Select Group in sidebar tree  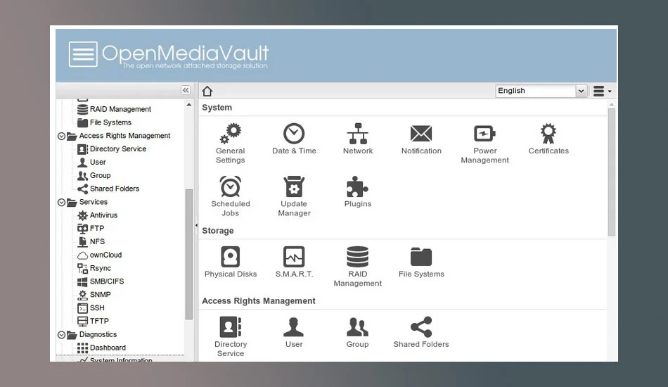coord(94,175)
